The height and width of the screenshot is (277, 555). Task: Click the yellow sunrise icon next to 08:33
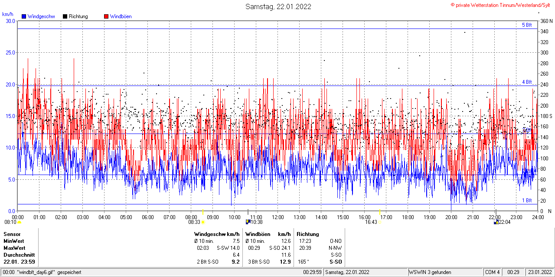(203, 222)
